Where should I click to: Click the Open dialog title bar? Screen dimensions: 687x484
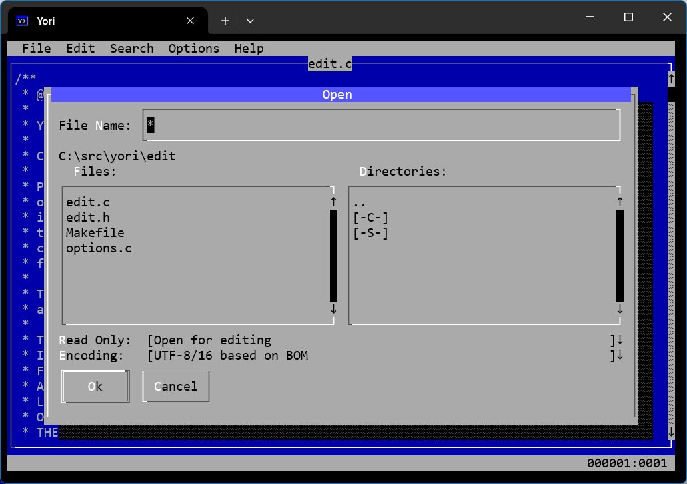coord(341,95)
